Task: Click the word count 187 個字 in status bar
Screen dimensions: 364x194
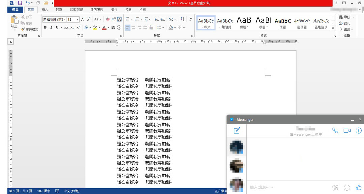Action: click(43, 191)
